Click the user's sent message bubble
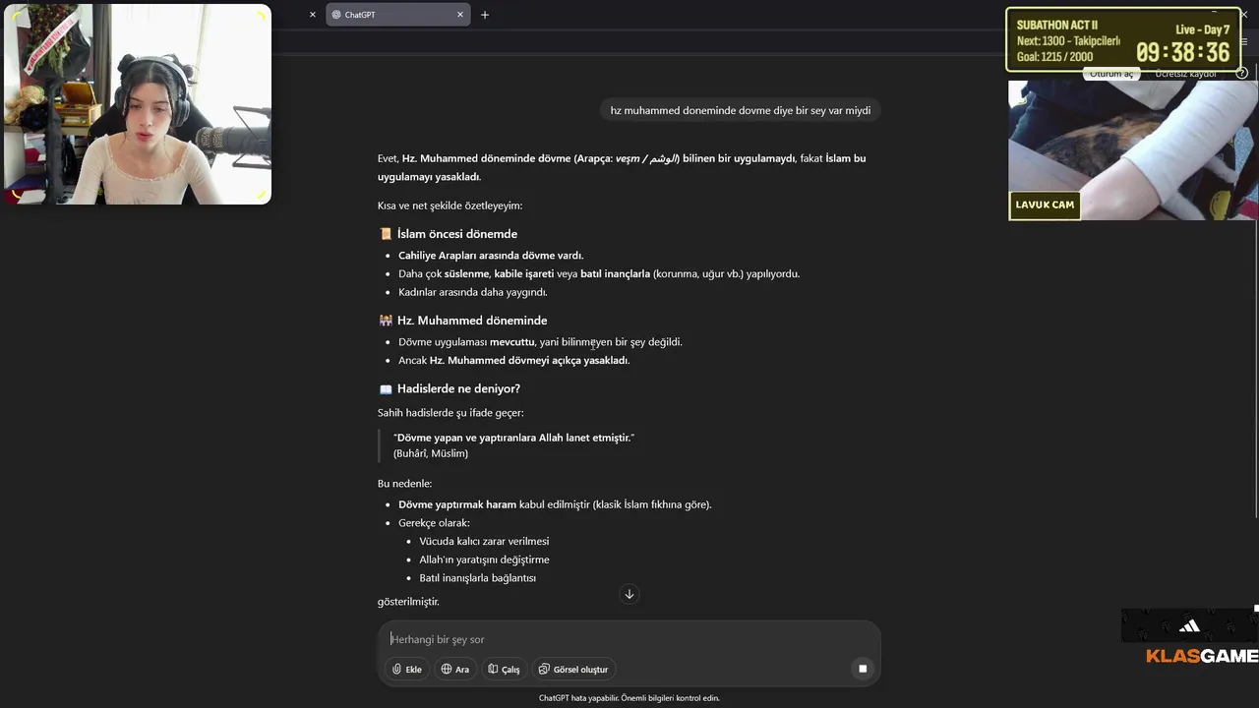 click(x=740, y=110)
